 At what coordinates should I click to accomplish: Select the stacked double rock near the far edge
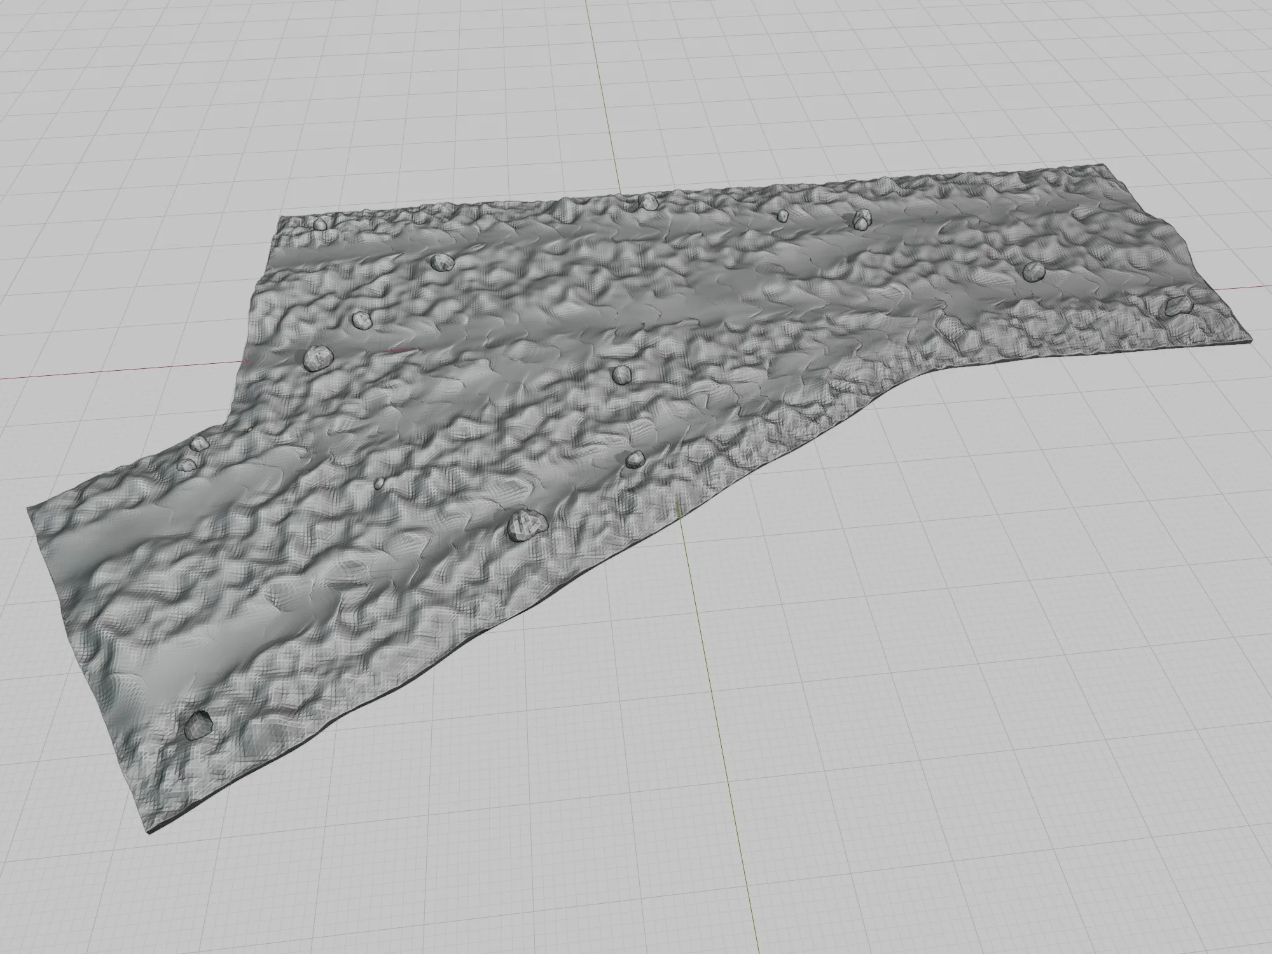[x=861, y=219]
